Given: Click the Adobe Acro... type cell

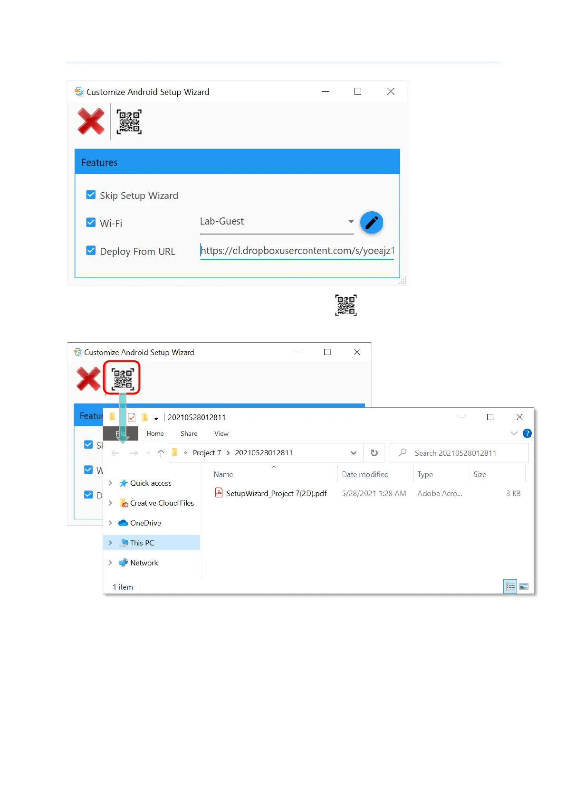Looking at the screenshot, I should point(440,493).
